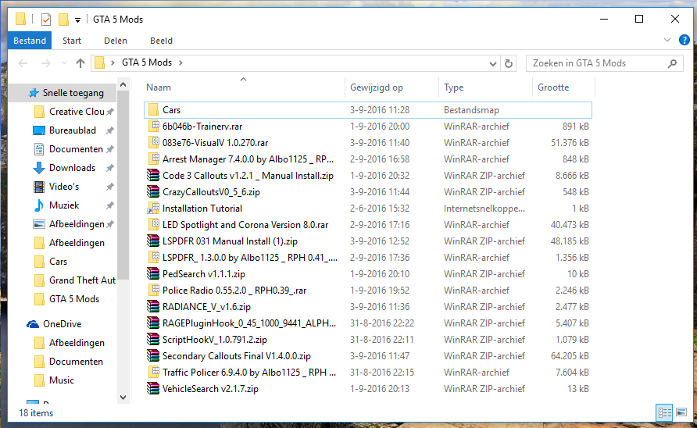Select 083e76-VisualV 1.0.270.rar icon
This screenshot has height=428, width=697.
(x=153, y=143)
